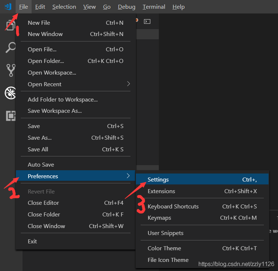Open the Source Control icon
The height and width of the screenshot is (271, 278).
click(x=11, y=70)
